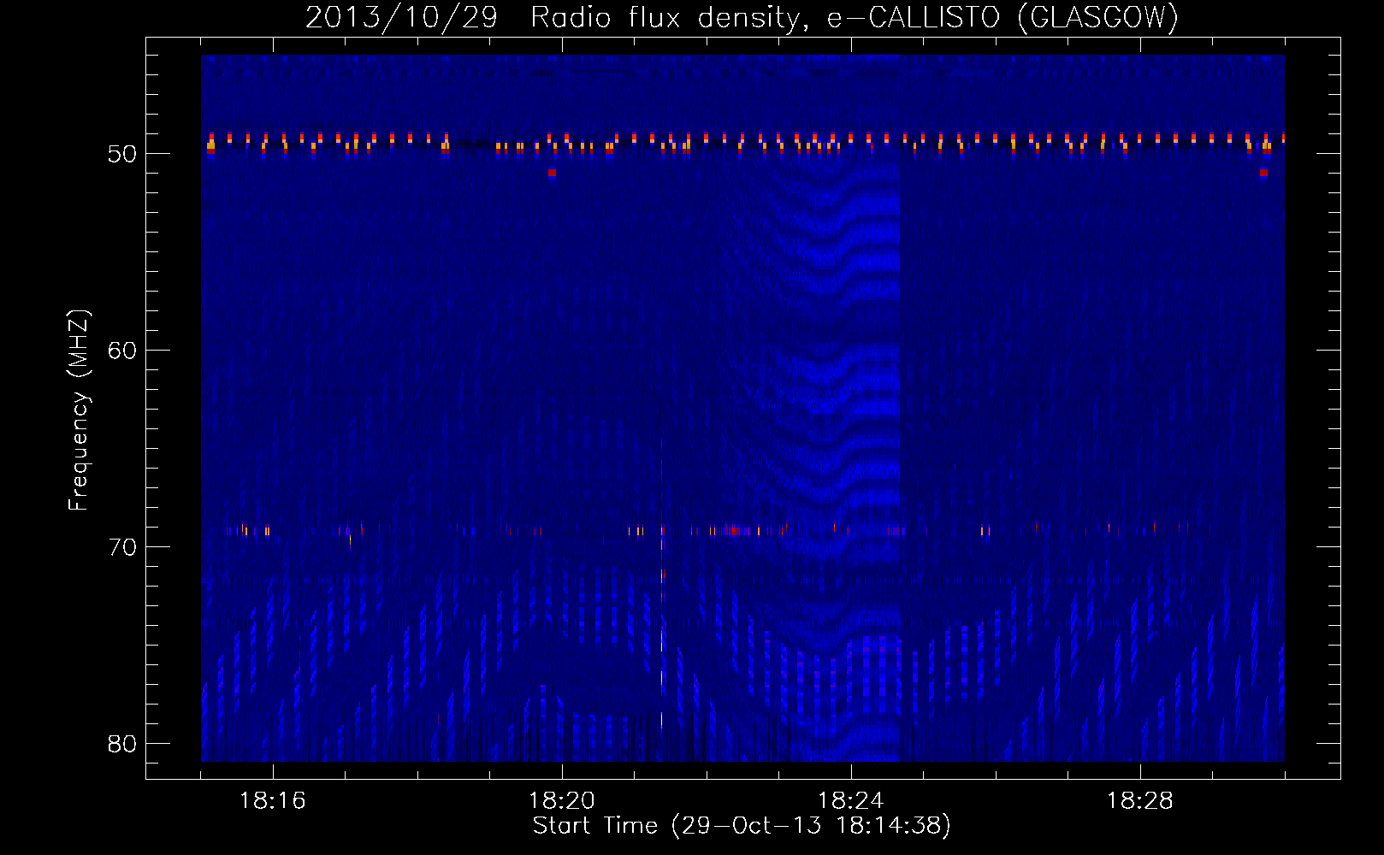
Task: Click the 60 frequency tick label
Action: pos(122,351)
